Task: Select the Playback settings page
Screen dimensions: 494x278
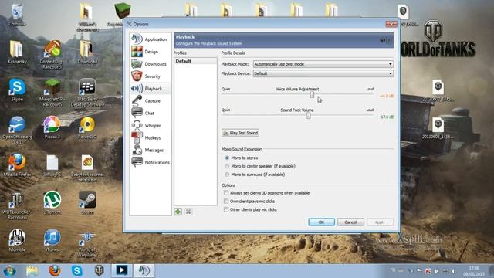Action: pyautogui.click(x=151, y=89)
